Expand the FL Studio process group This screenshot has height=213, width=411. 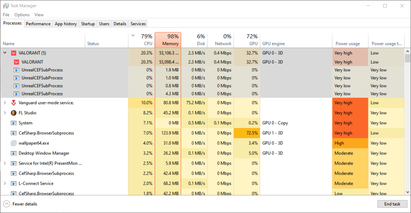point(5,113)
